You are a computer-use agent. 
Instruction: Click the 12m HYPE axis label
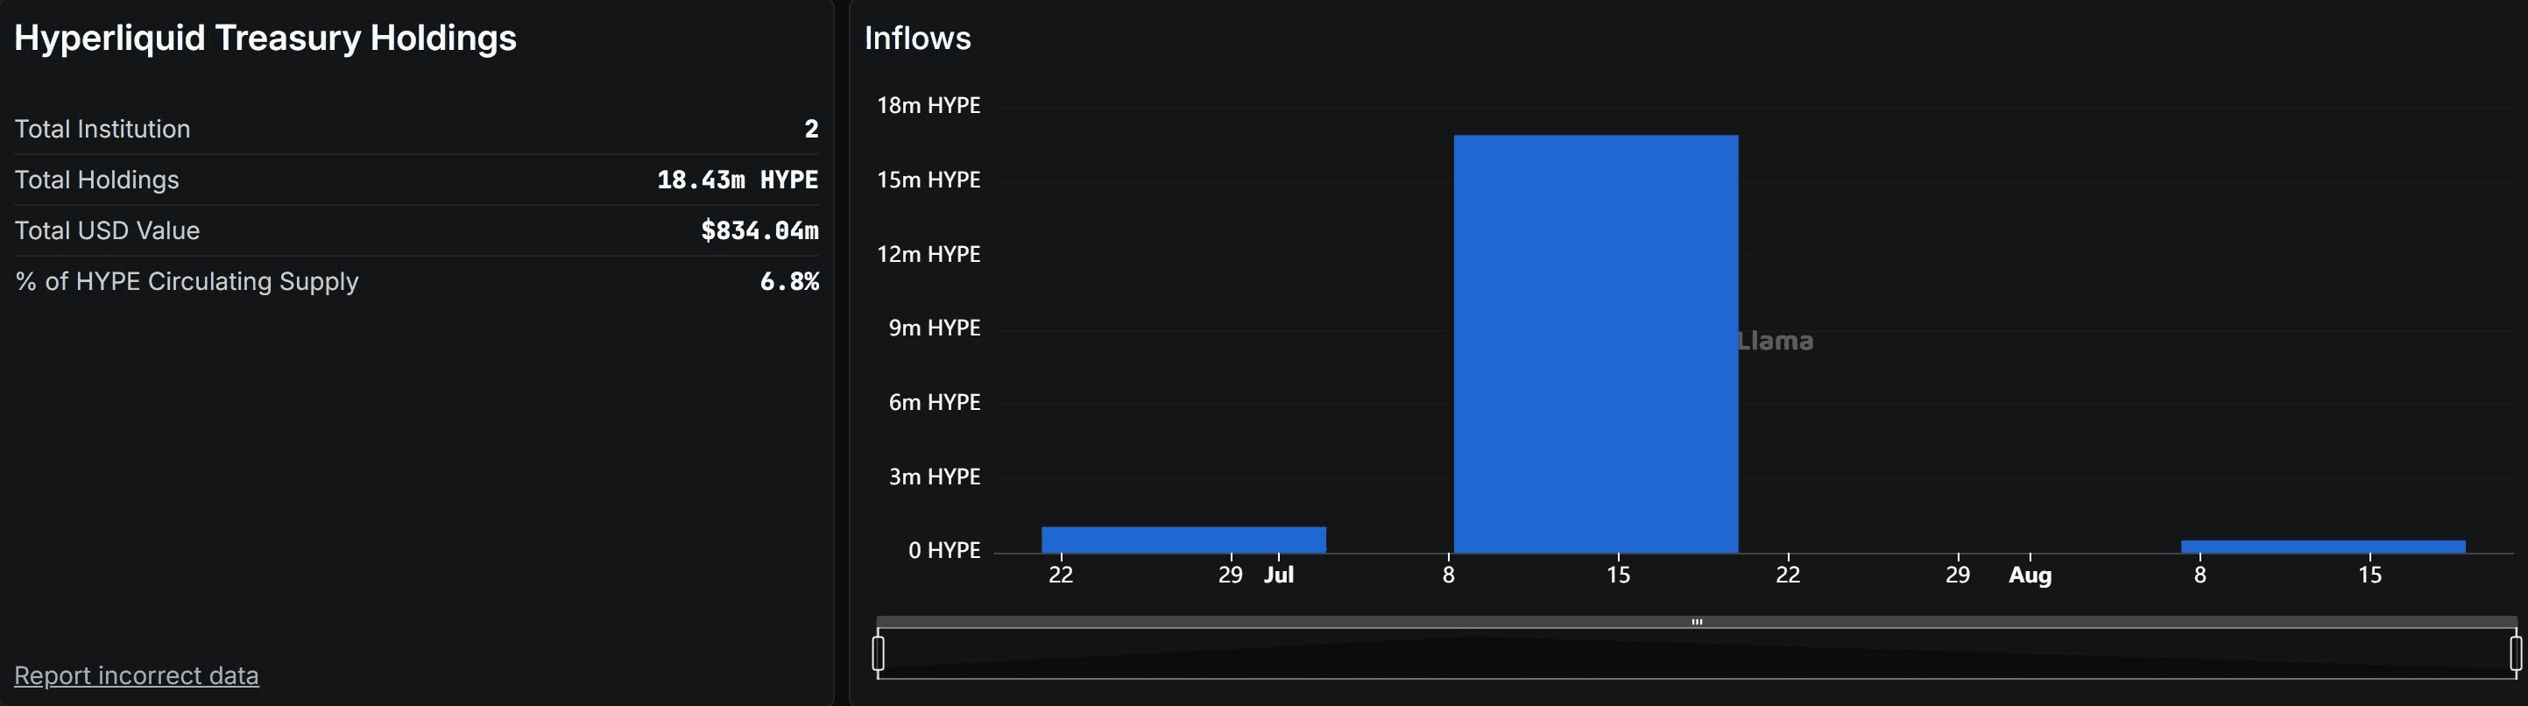tap(929, 254)
